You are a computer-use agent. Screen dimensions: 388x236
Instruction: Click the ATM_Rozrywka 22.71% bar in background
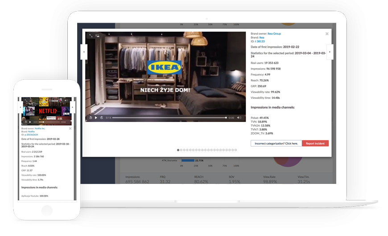[x=188, y=160]
